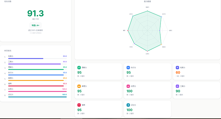Click the red 情商 ranking progress bar
The height and width of the screenshot is (119, 221).
(37, 86)
